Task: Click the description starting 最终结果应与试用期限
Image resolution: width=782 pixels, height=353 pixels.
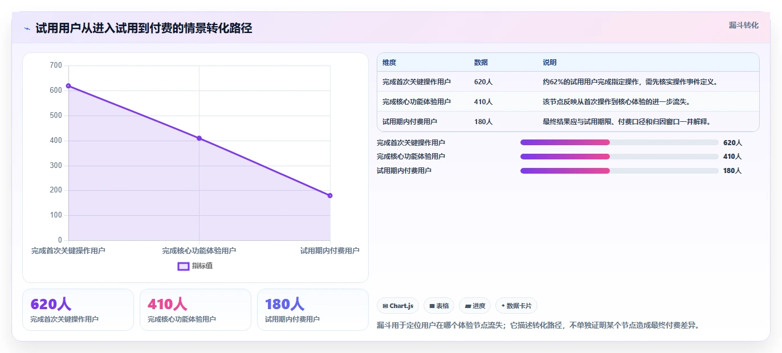Action: pos(626,122)
